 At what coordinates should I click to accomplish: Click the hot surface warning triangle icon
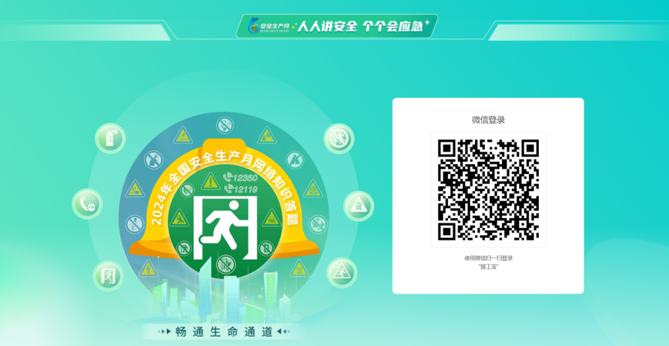[x=299, y=269]
